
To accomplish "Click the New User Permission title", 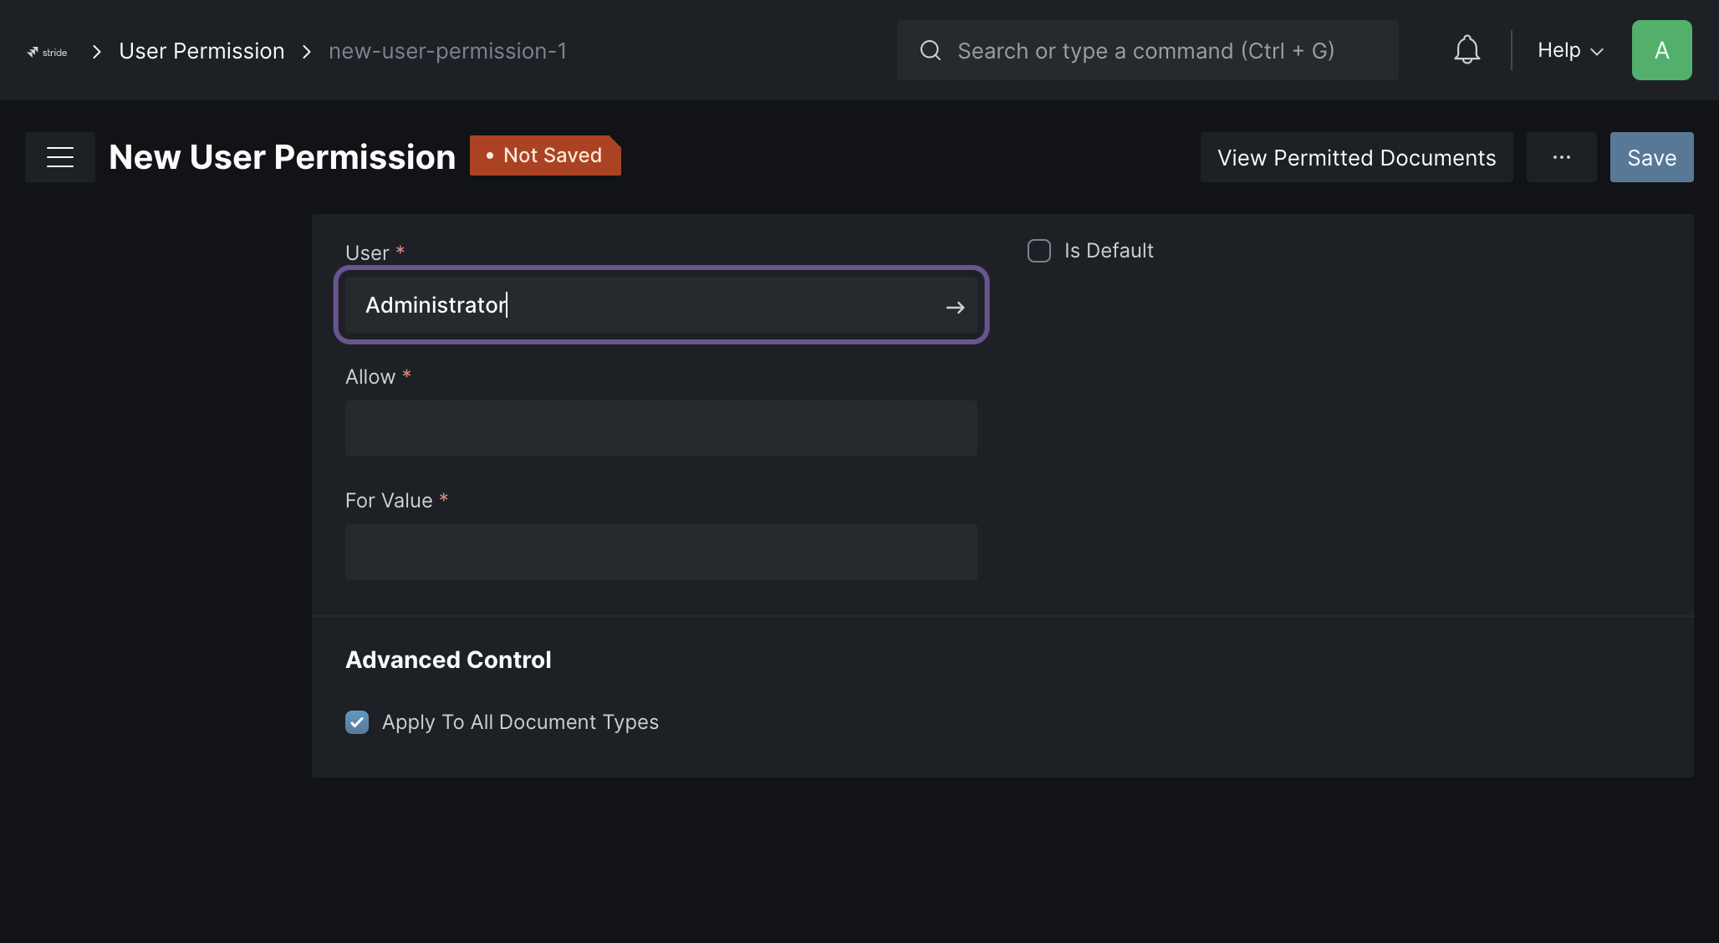I will point(282,157).
